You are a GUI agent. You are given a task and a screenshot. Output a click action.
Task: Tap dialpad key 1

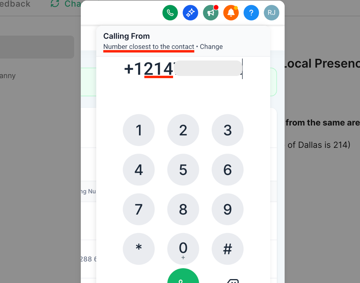click(139, 130)
